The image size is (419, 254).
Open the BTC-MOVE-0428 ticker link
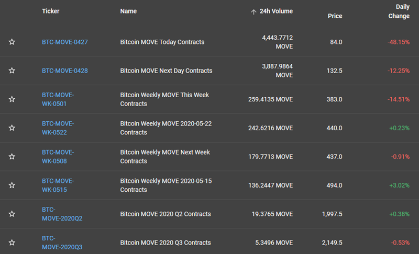coord(64,71)
